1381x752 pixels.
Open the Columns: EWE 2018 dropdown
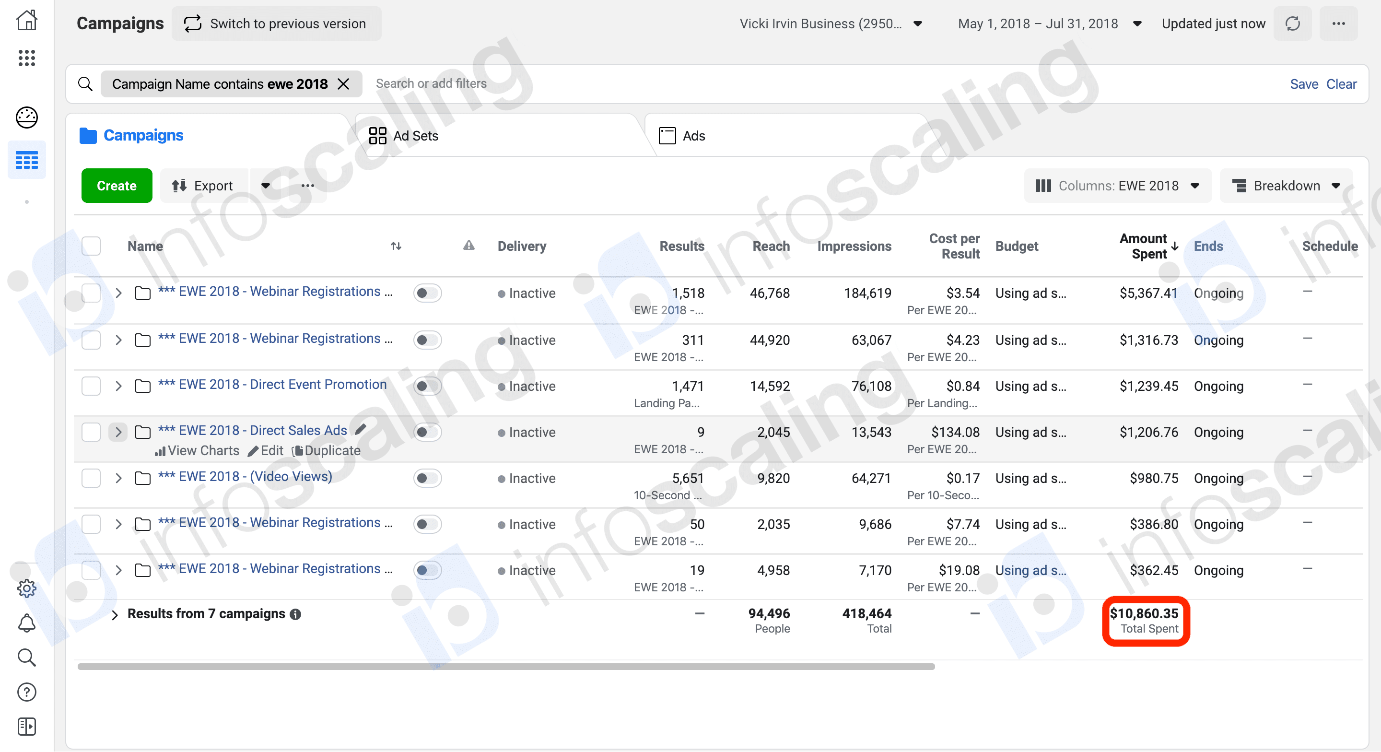pyautogui.click(x=1117, y=186)
